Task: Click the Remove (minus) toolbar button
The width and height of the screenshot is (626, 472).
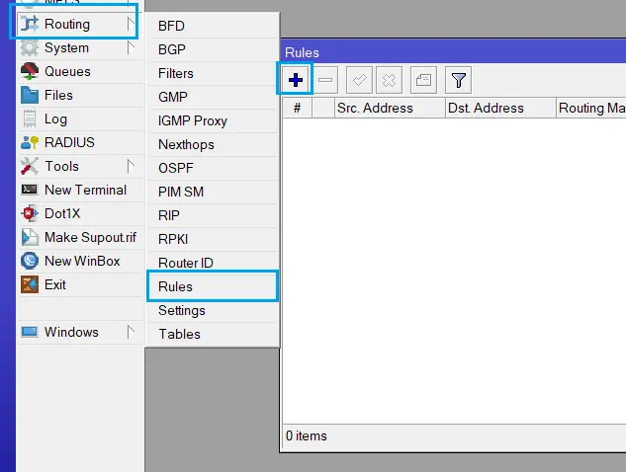Action: 326,80
